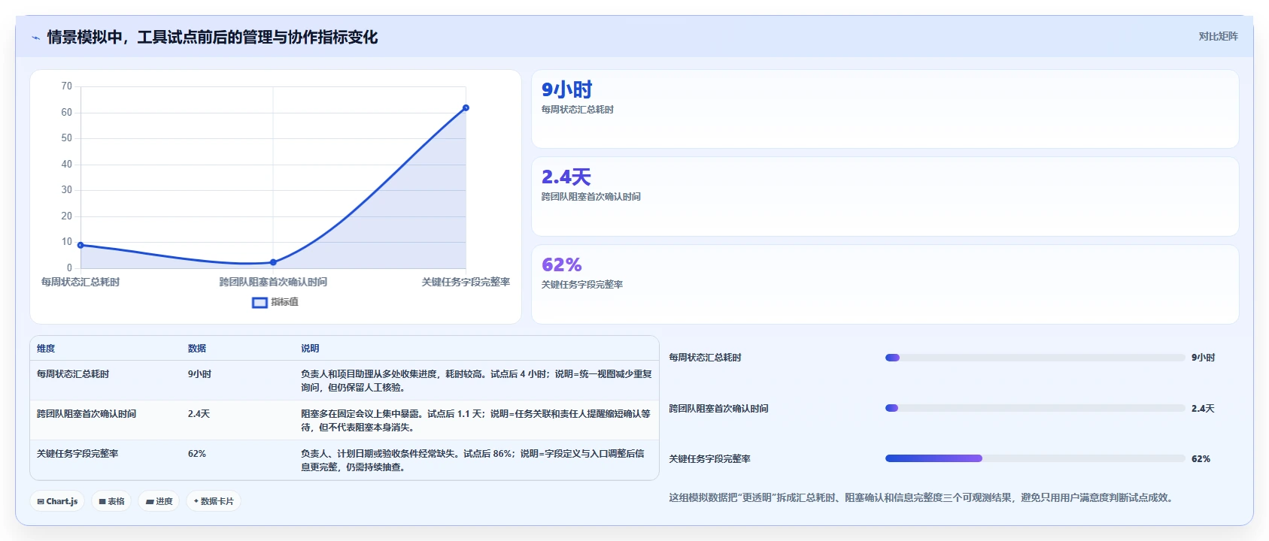Click the y-axis tick label 70
1269x541 pixels.
pyautogui.click(x=67, y=86)
